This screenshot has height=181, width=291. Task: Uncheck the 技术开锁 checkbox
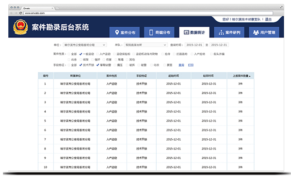tap(81, 65)
